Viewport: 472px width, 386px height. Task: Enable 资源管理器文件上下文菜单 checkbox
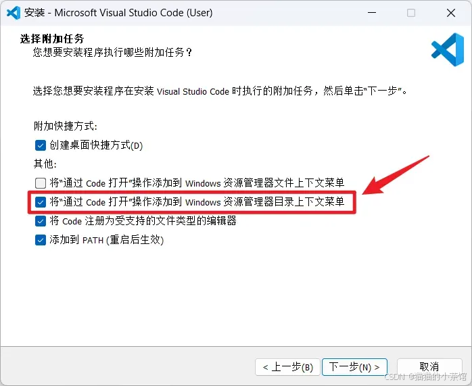[41, 183]
